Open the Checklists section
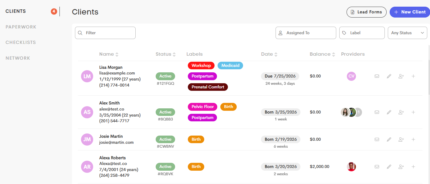Screen dimensions: 430x184 click(x=21, y=42)
